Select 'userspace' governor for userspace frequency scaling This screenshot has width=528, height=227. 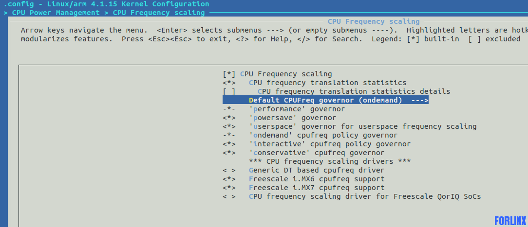pyautogui.click(x=363, y=126)
